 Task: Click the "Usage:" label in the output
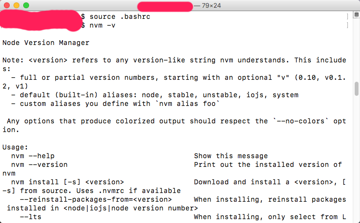[15, 147]
